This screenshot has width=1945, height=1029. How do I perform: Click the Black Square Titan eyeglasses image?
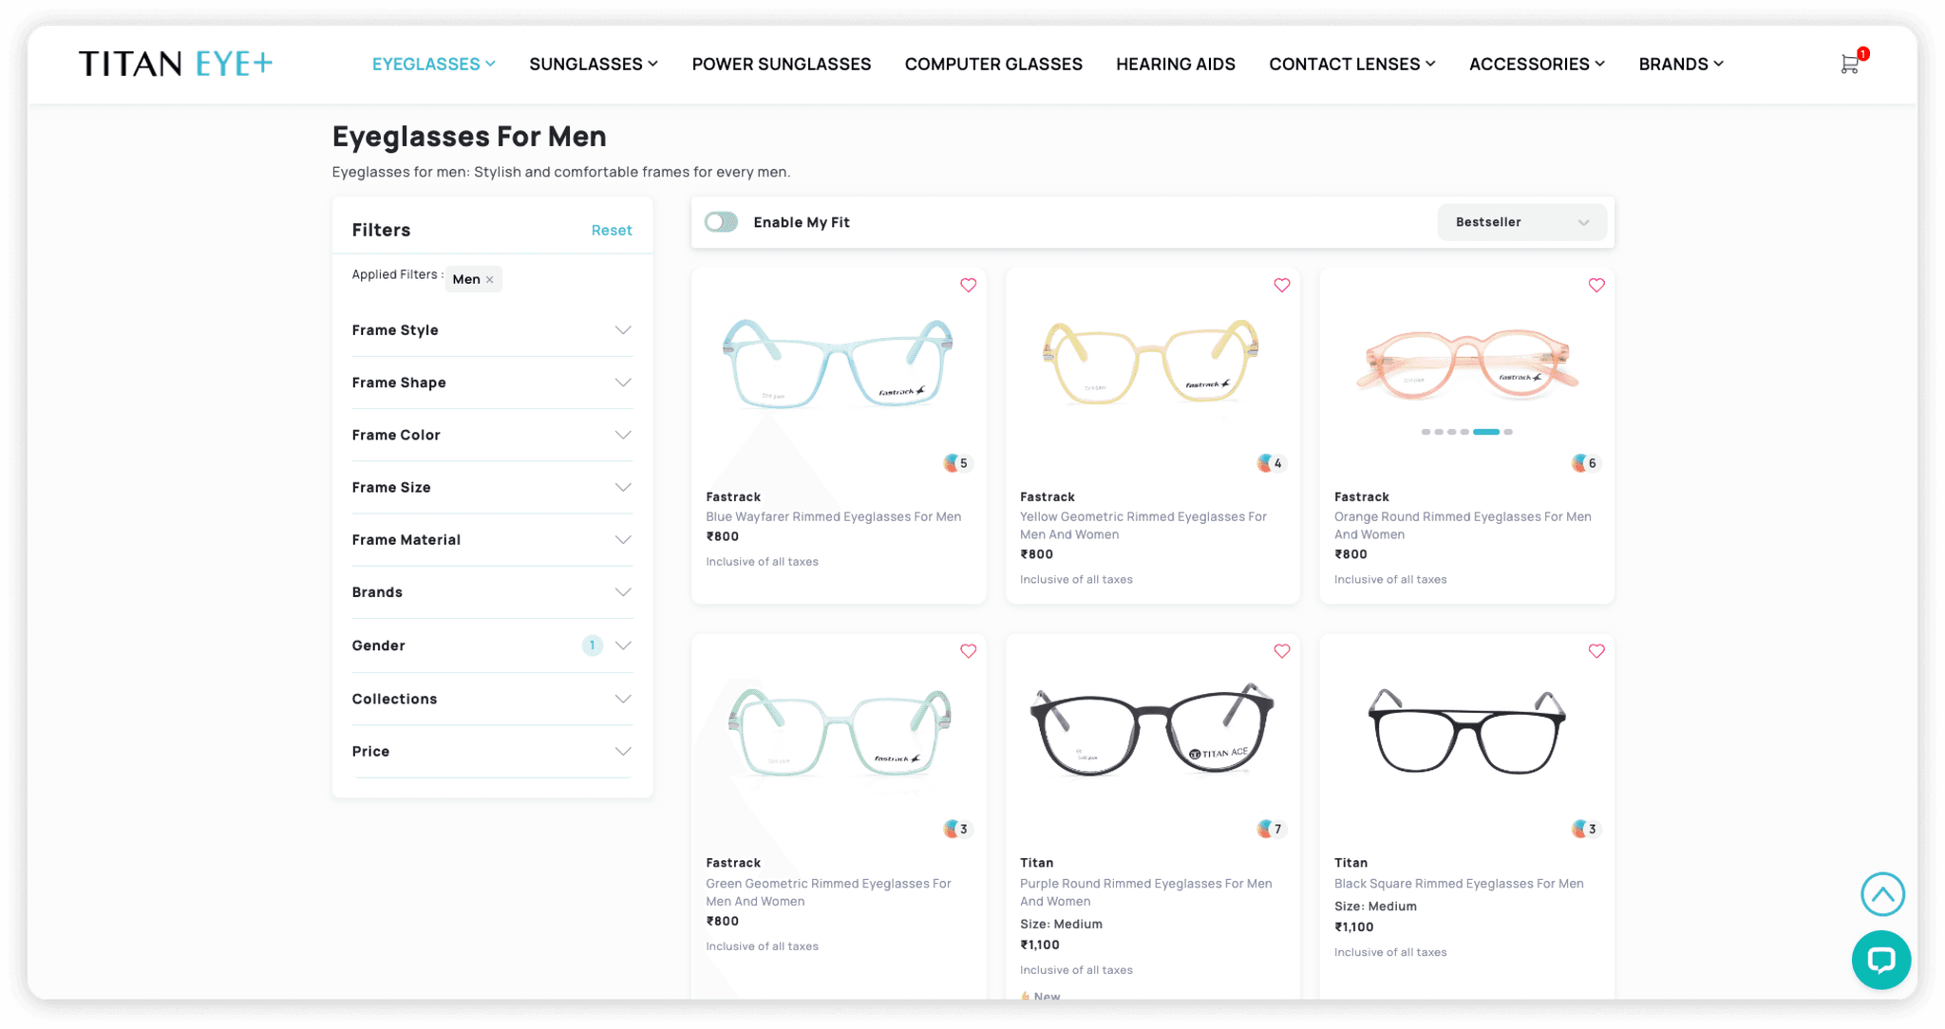[1466, 731]
